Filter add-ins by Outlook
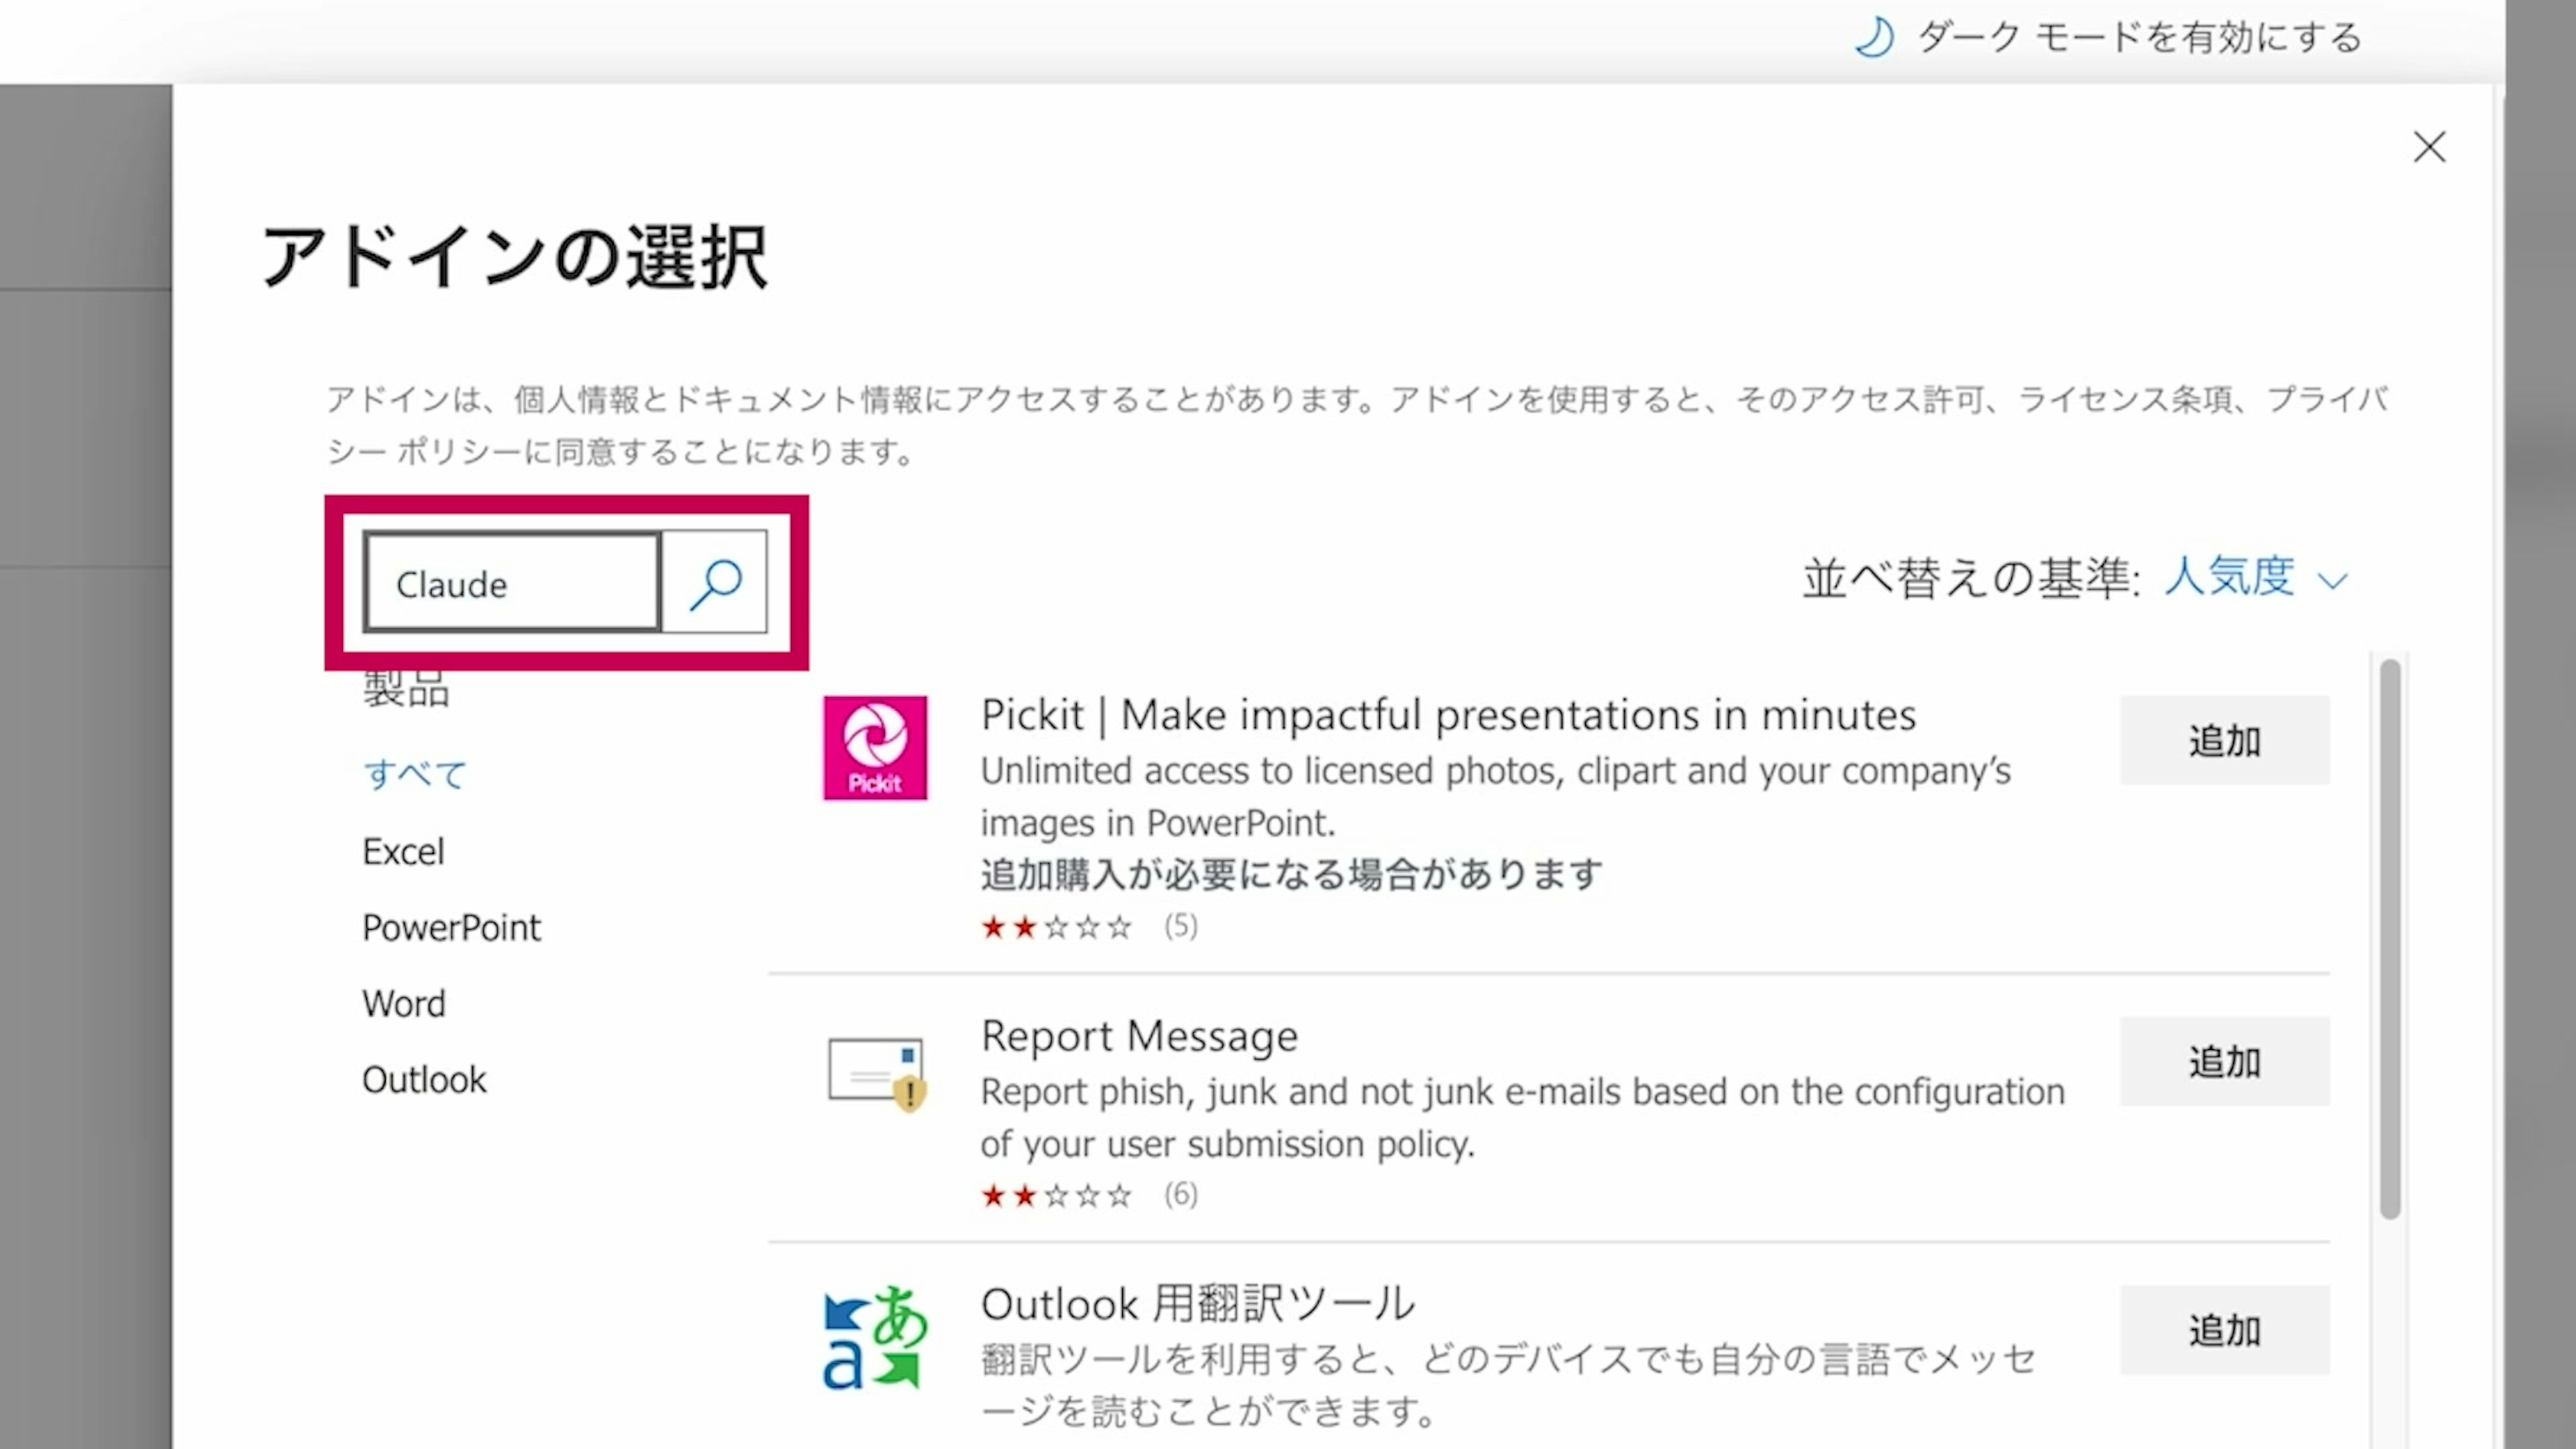The width and height of the screenshot is (2576, 1449). [x=424, y=1079]
